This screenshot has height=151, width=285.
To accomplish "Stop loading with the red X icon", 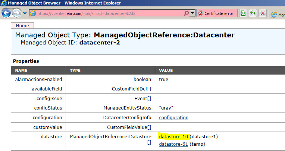I will (x=262, y=13).
